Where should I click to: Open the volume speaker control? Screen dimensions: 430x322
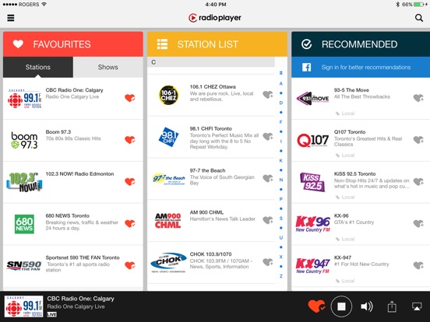click(x=367, y=306)
